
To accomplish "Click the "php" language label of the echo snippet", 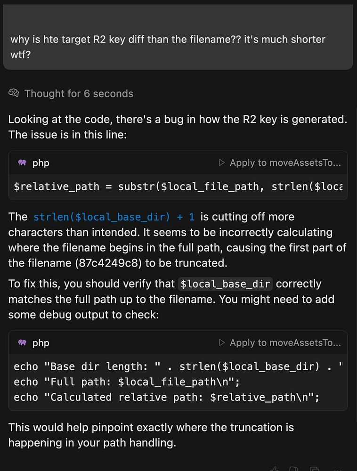I will tap(41, 343).
